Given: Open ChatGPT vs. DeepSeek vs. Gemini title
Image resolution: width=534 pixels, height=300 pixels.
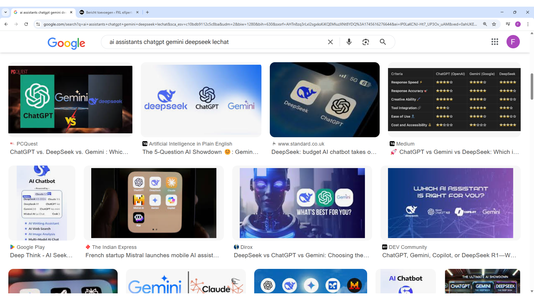Looking at the screenshot, I should tap(69, 152).
